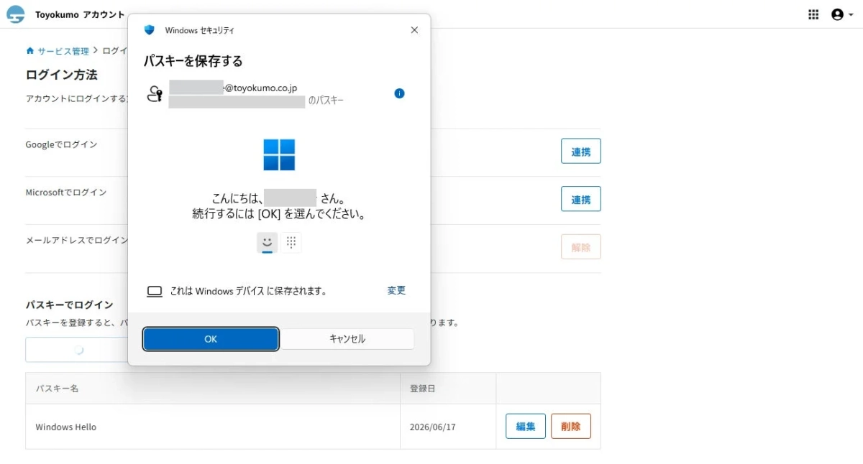
Task: Click the パスキーを保存する dialog title
Action: pos(193,61)
